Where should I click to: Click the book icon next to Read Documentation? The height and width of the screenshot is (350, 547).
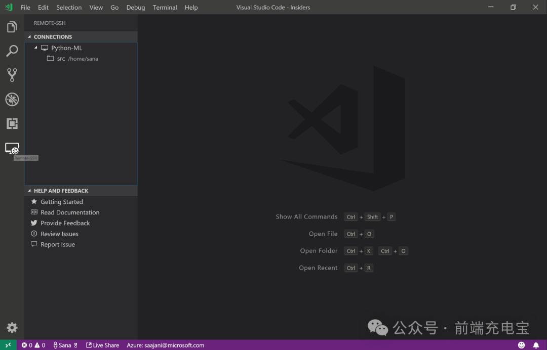(x=34, y=212)
